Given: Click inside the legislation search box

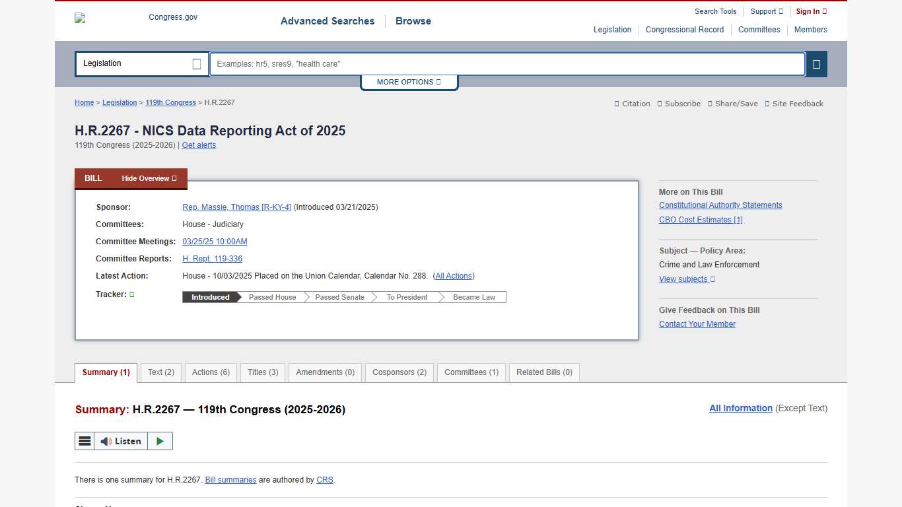Looking at the screenshot, I should (506, 64).
